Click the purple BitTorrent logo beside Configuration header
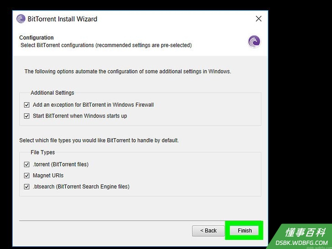Viewport: 332px width, 249px height. pyautogui.click(x=254, y=41)
